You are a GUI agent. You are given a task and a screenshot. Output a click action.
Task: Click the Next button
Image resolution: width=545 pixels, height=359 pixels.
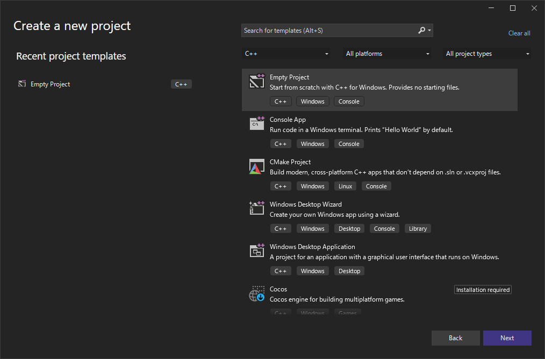point(507,338)
